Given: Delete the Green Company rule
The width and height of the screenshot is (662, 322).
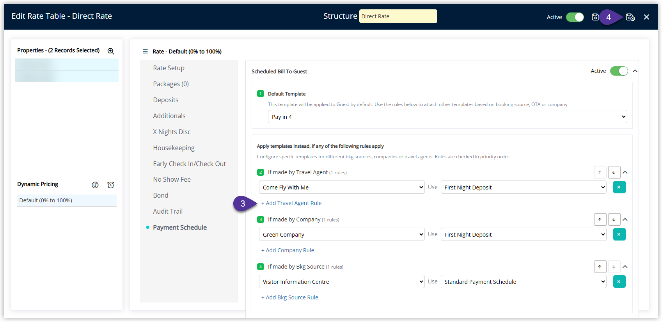Looking at the screenshot, I should pos(619,234).
